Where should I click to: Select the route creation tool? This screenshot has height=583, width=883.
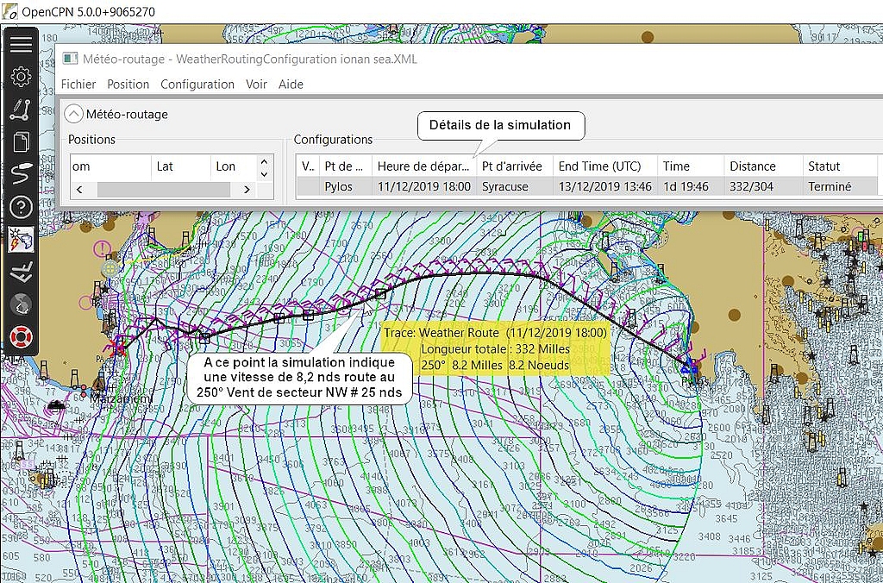[x=21, y=110]
